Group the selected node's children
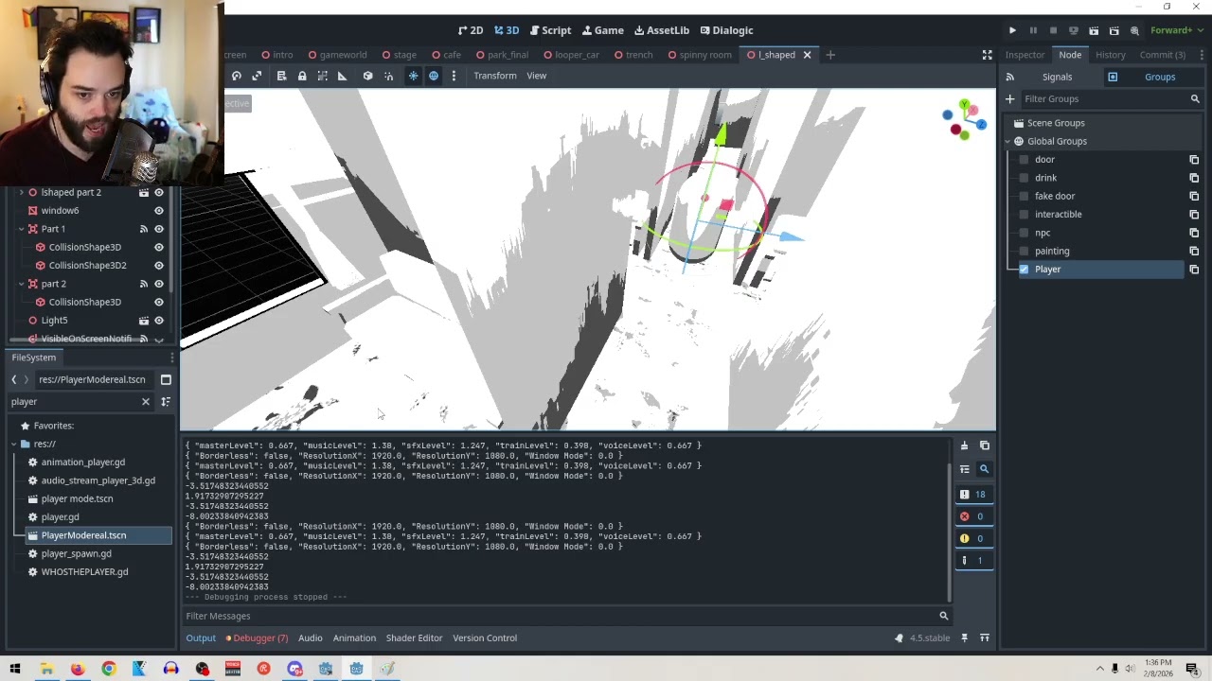This screenshot has height=681, width=1212. (323, 76)
